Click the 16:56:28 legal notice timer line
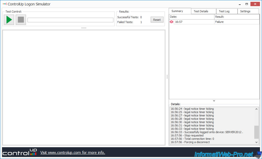 tap(192, 119)
